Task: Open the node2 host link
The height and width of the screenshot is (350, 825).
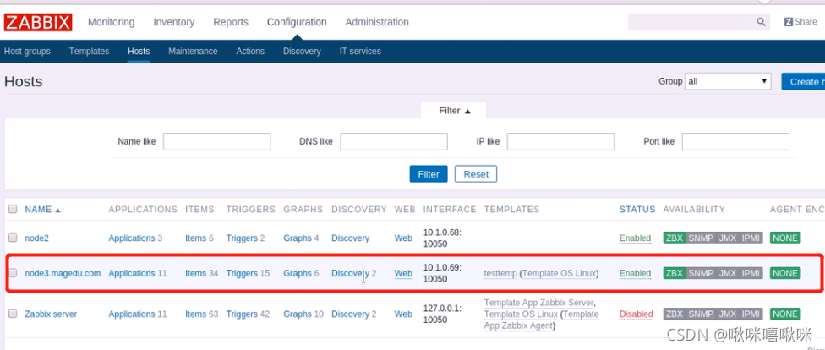Action: 37,238
